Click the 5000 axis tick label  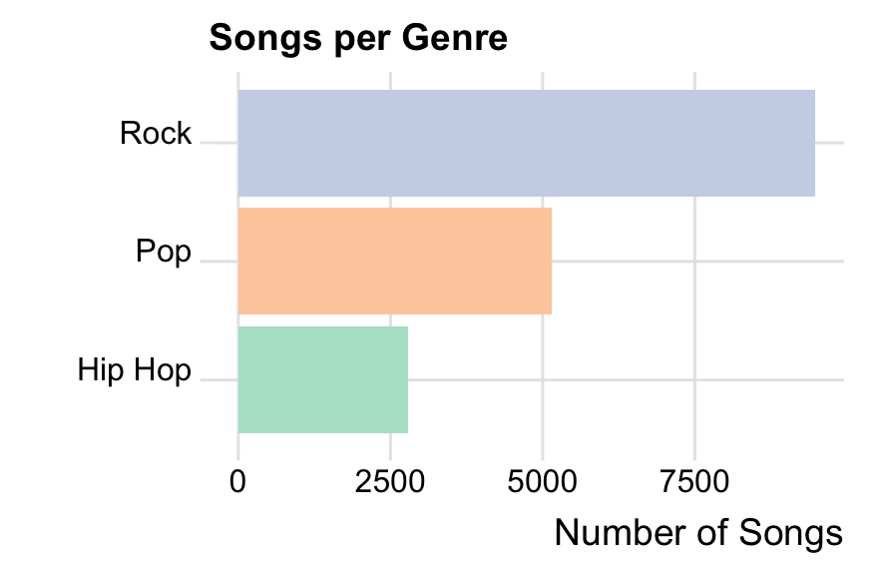pos(542,482)
